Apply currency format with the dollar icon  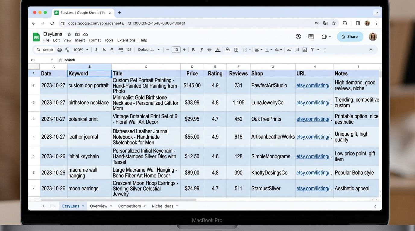pos(96,50)
